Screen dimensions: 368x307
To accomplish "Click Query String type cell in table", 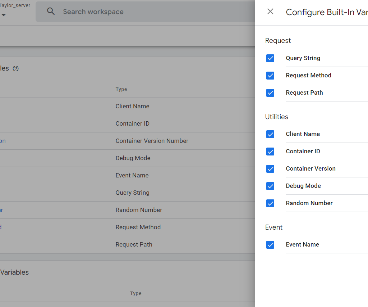I will 132,193.
